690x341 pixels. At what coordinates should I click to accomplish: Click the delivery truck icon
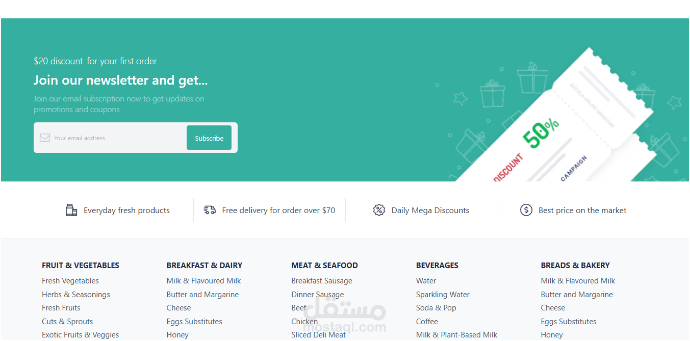[210, 210]
